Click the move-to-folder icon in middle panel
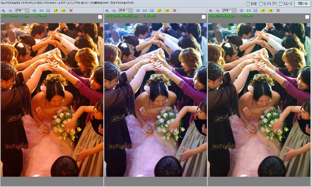The height and width of the screenshot is (187, 312). click(167, 11)
